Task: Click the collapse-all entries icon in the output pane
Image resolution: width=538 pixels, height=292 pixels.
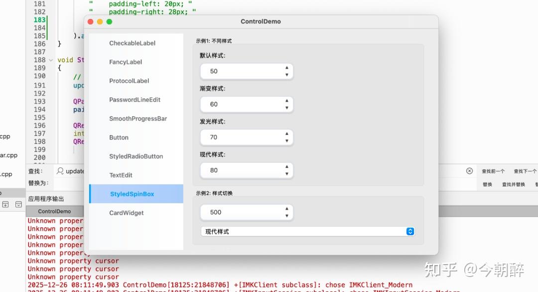Action: pyautogui.click(x=18, y=204)
